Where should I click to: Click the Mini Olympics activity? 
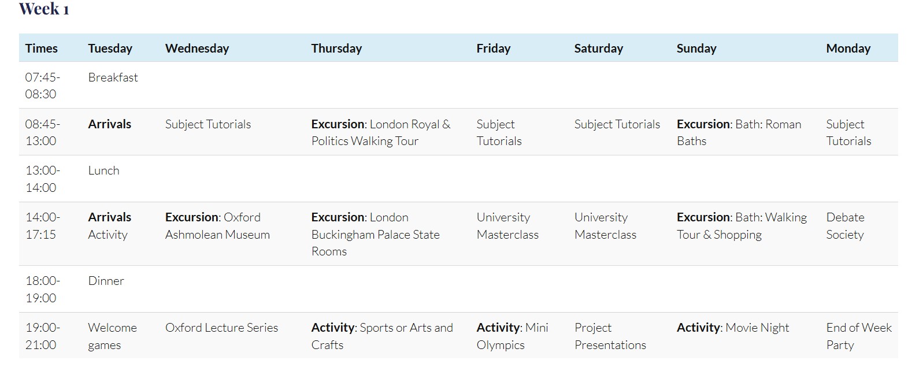pyautogui.click(x=511, y=336)
